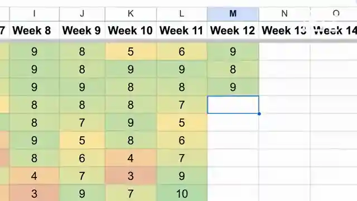Viewport: 357px width, 201px height.
Task: Select the orange cell with 4 in Week 10
Action: click(x=131, y=158)
